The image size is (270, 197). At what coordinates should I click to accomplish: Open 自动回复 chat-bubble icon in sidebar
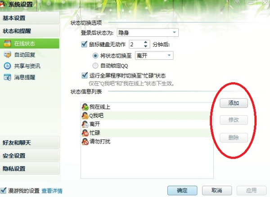[x=7, y=55]
